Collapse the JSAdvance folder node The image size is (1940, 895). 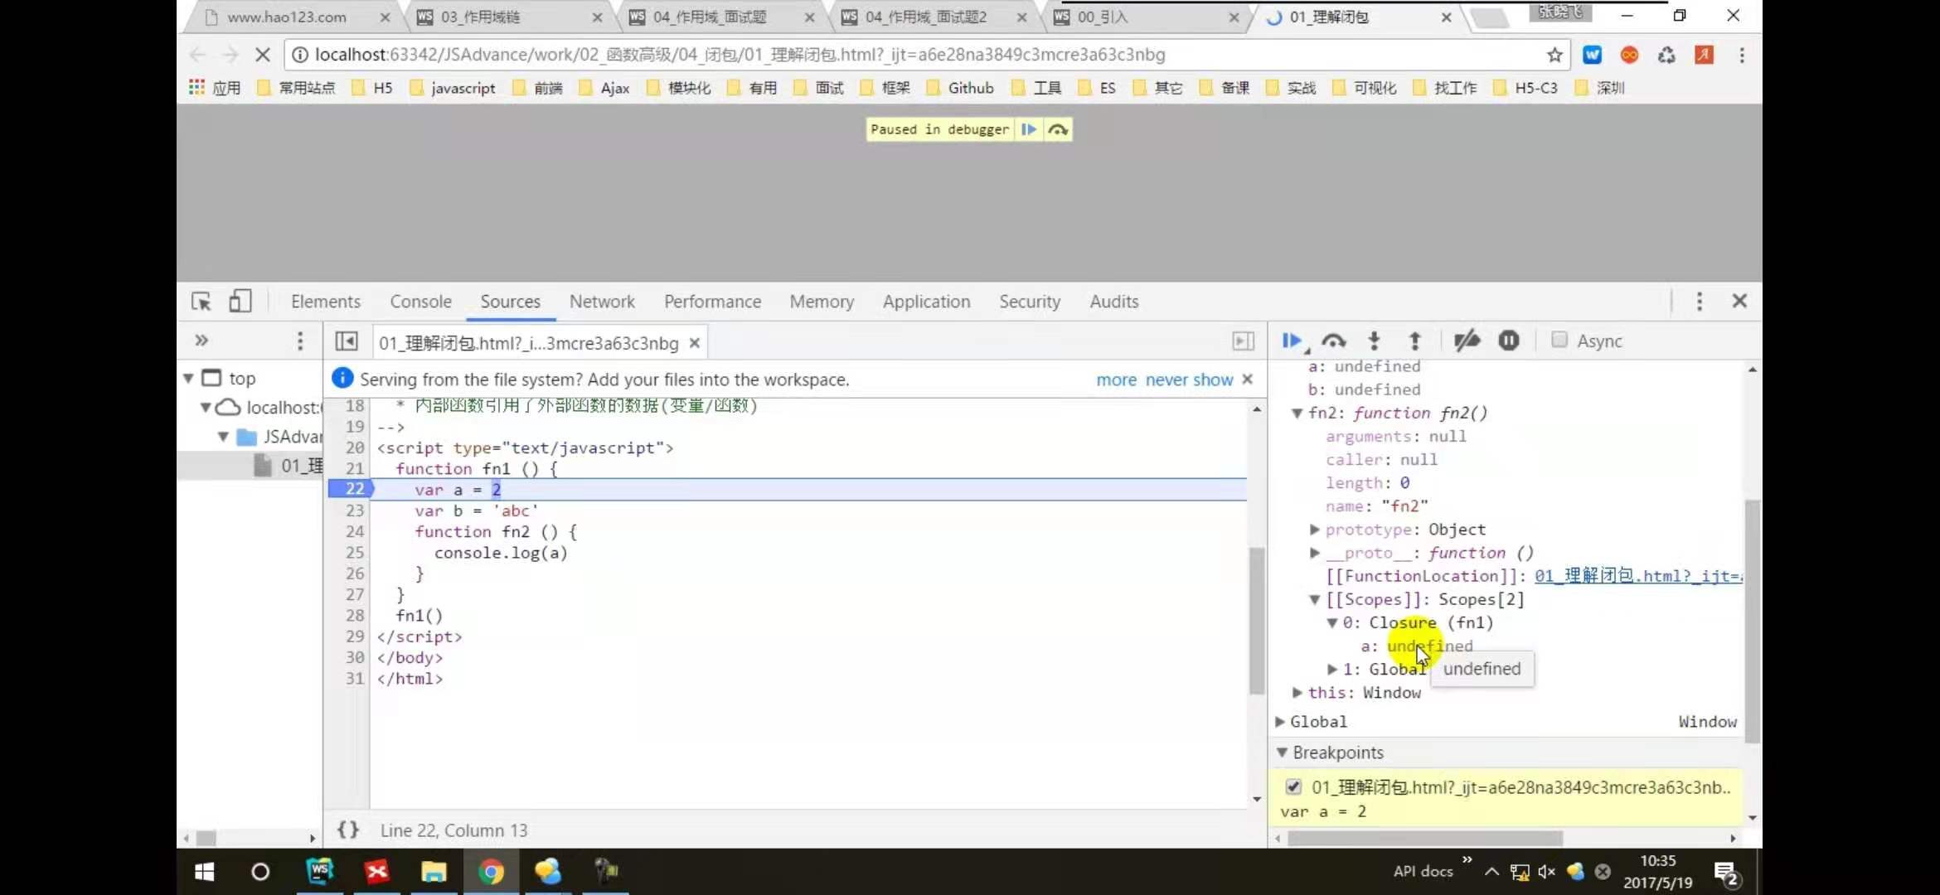[223, 437]
